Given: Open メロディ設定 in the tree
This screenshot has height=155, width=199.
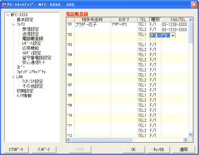Looking at the screenshot, I should point(31,53).
